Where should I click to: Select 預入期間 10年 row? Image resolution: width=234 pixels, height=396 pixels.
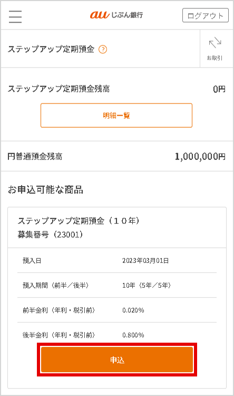pos(117,285)
